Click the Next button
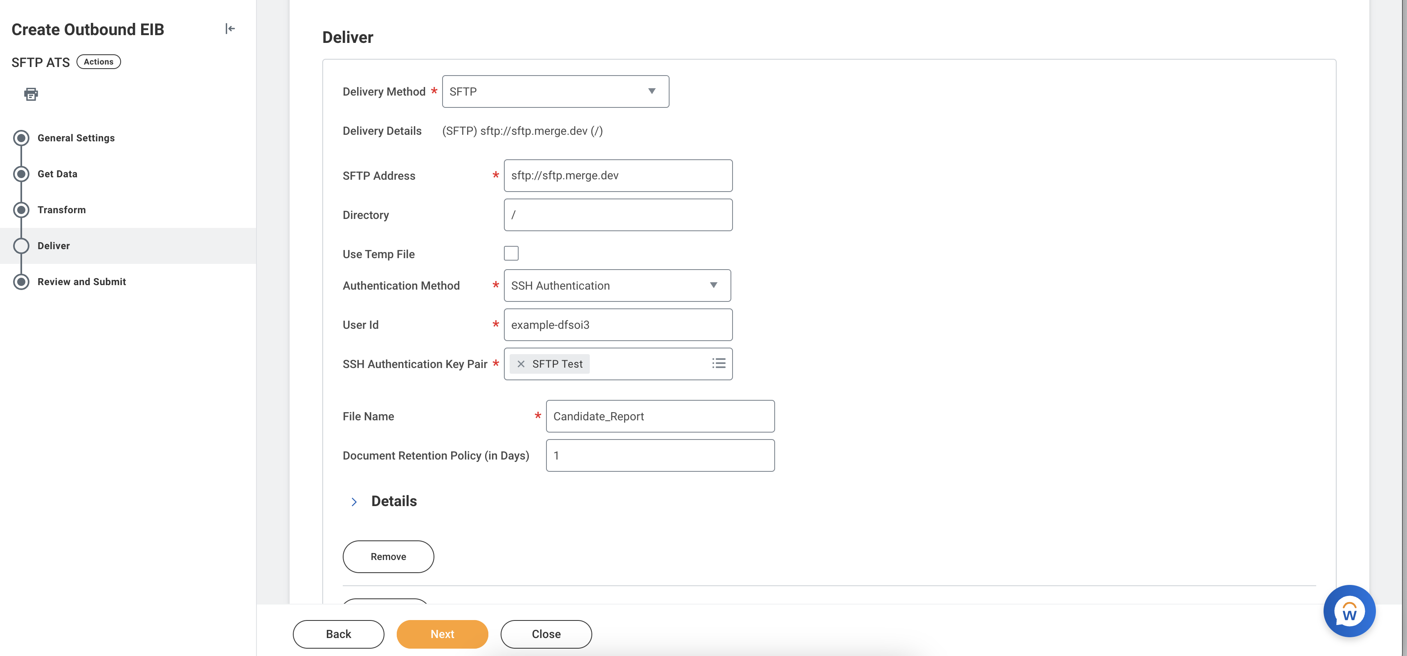Viewport: 1407px width, 656px height. (442, 634)
